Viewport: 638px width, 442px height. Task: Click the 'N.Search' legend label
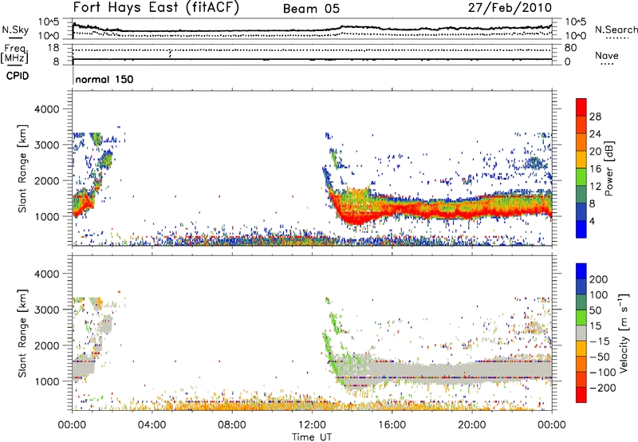click(x=616, y=30)
